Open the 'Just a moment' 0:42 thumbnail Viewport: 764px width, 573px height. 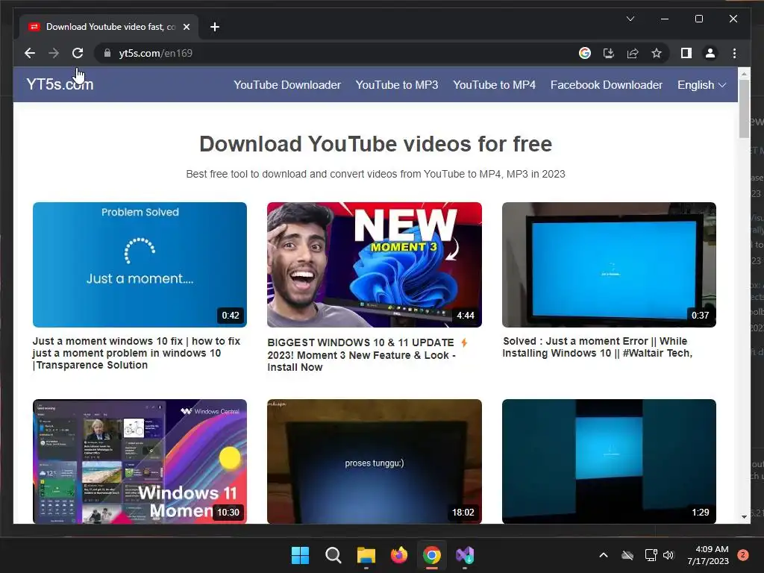(140, 265)
